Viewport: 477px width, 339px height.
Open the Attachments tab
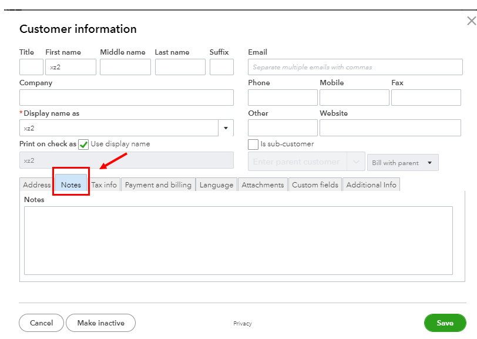263,185
